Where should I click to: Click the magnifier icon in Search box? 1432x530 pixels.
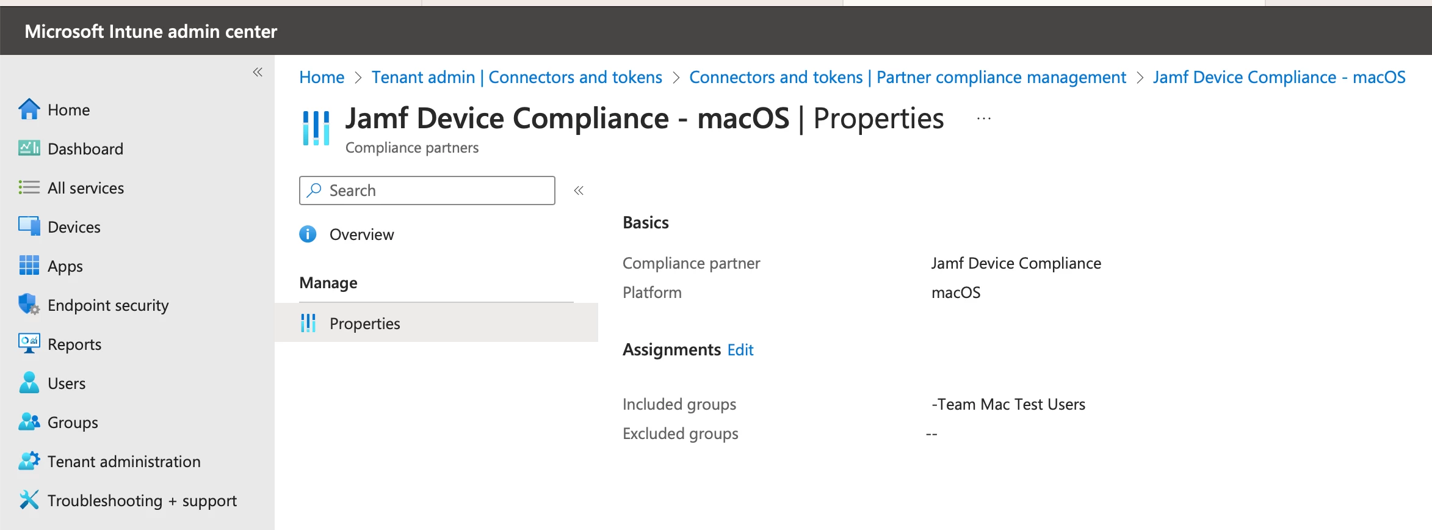coord(314,191)
